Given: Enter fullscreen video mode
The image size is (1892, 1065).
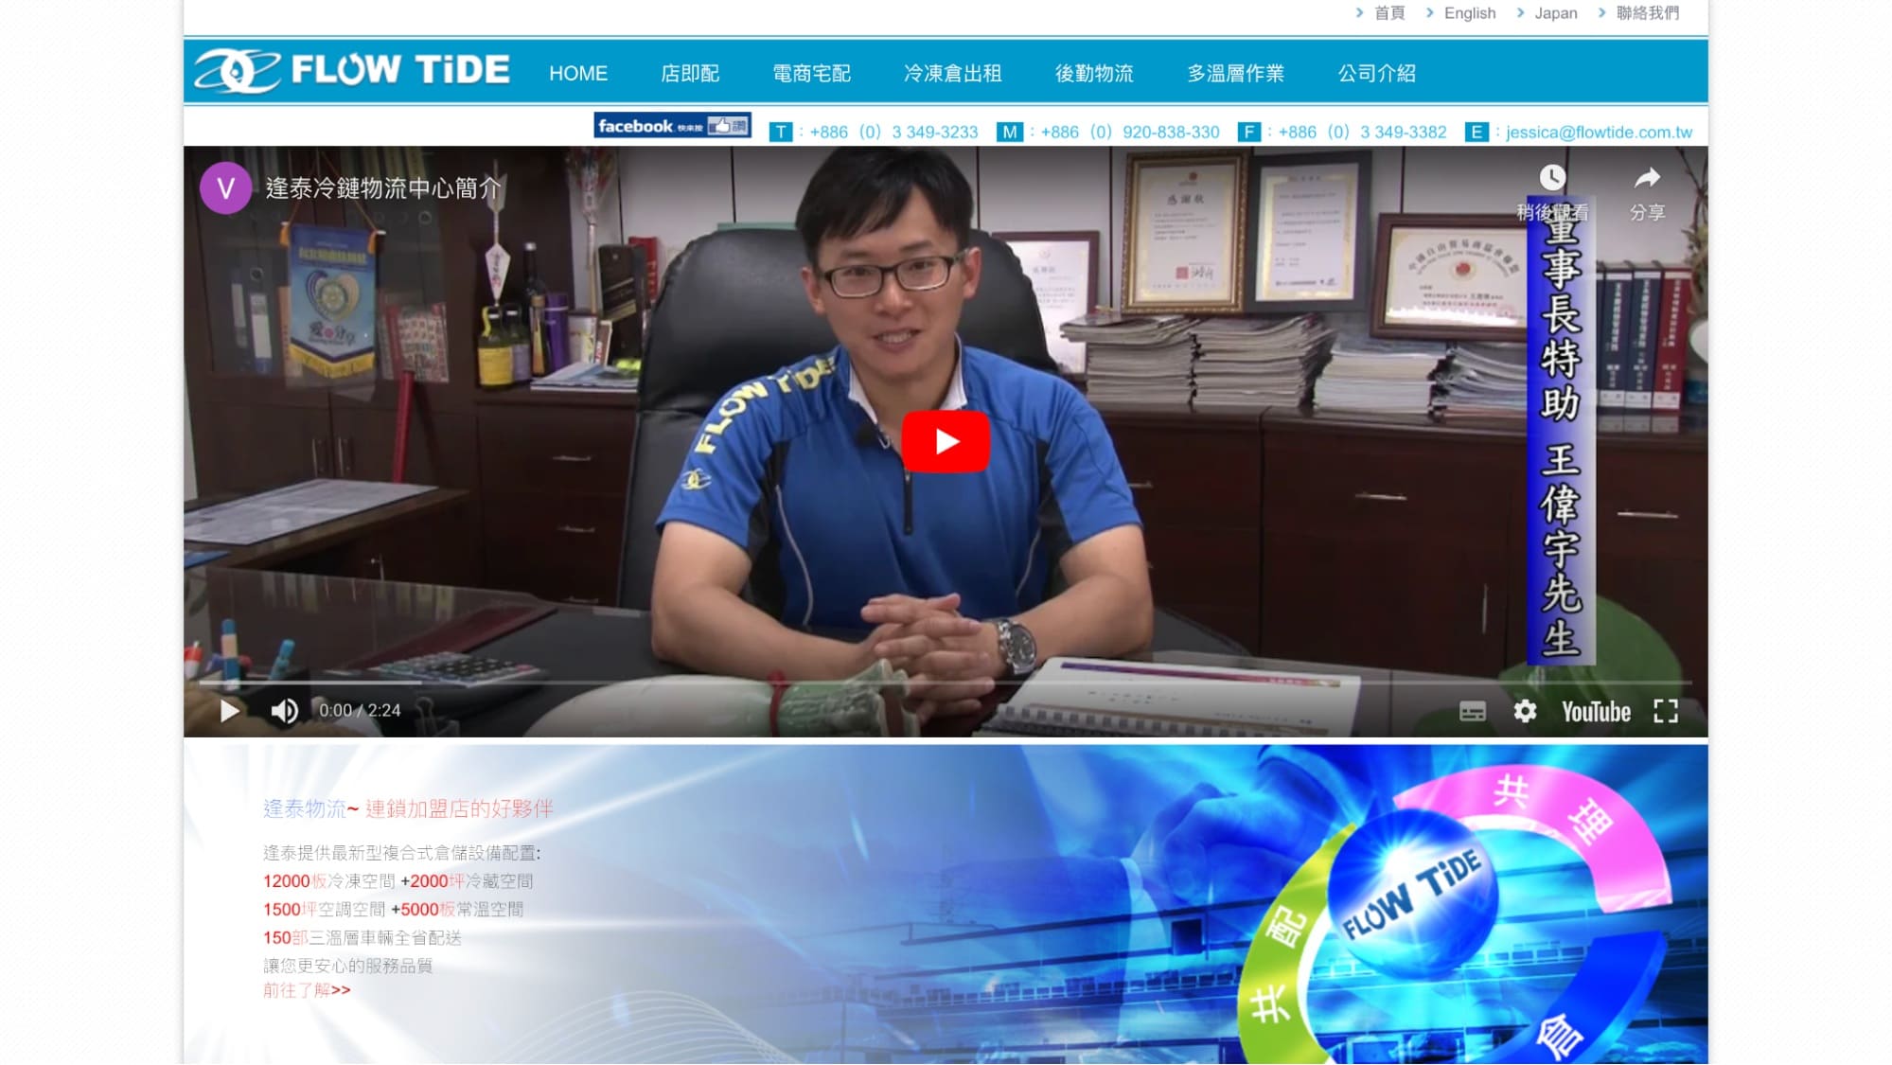Looking at the screenshot, I should (1666, 711).
